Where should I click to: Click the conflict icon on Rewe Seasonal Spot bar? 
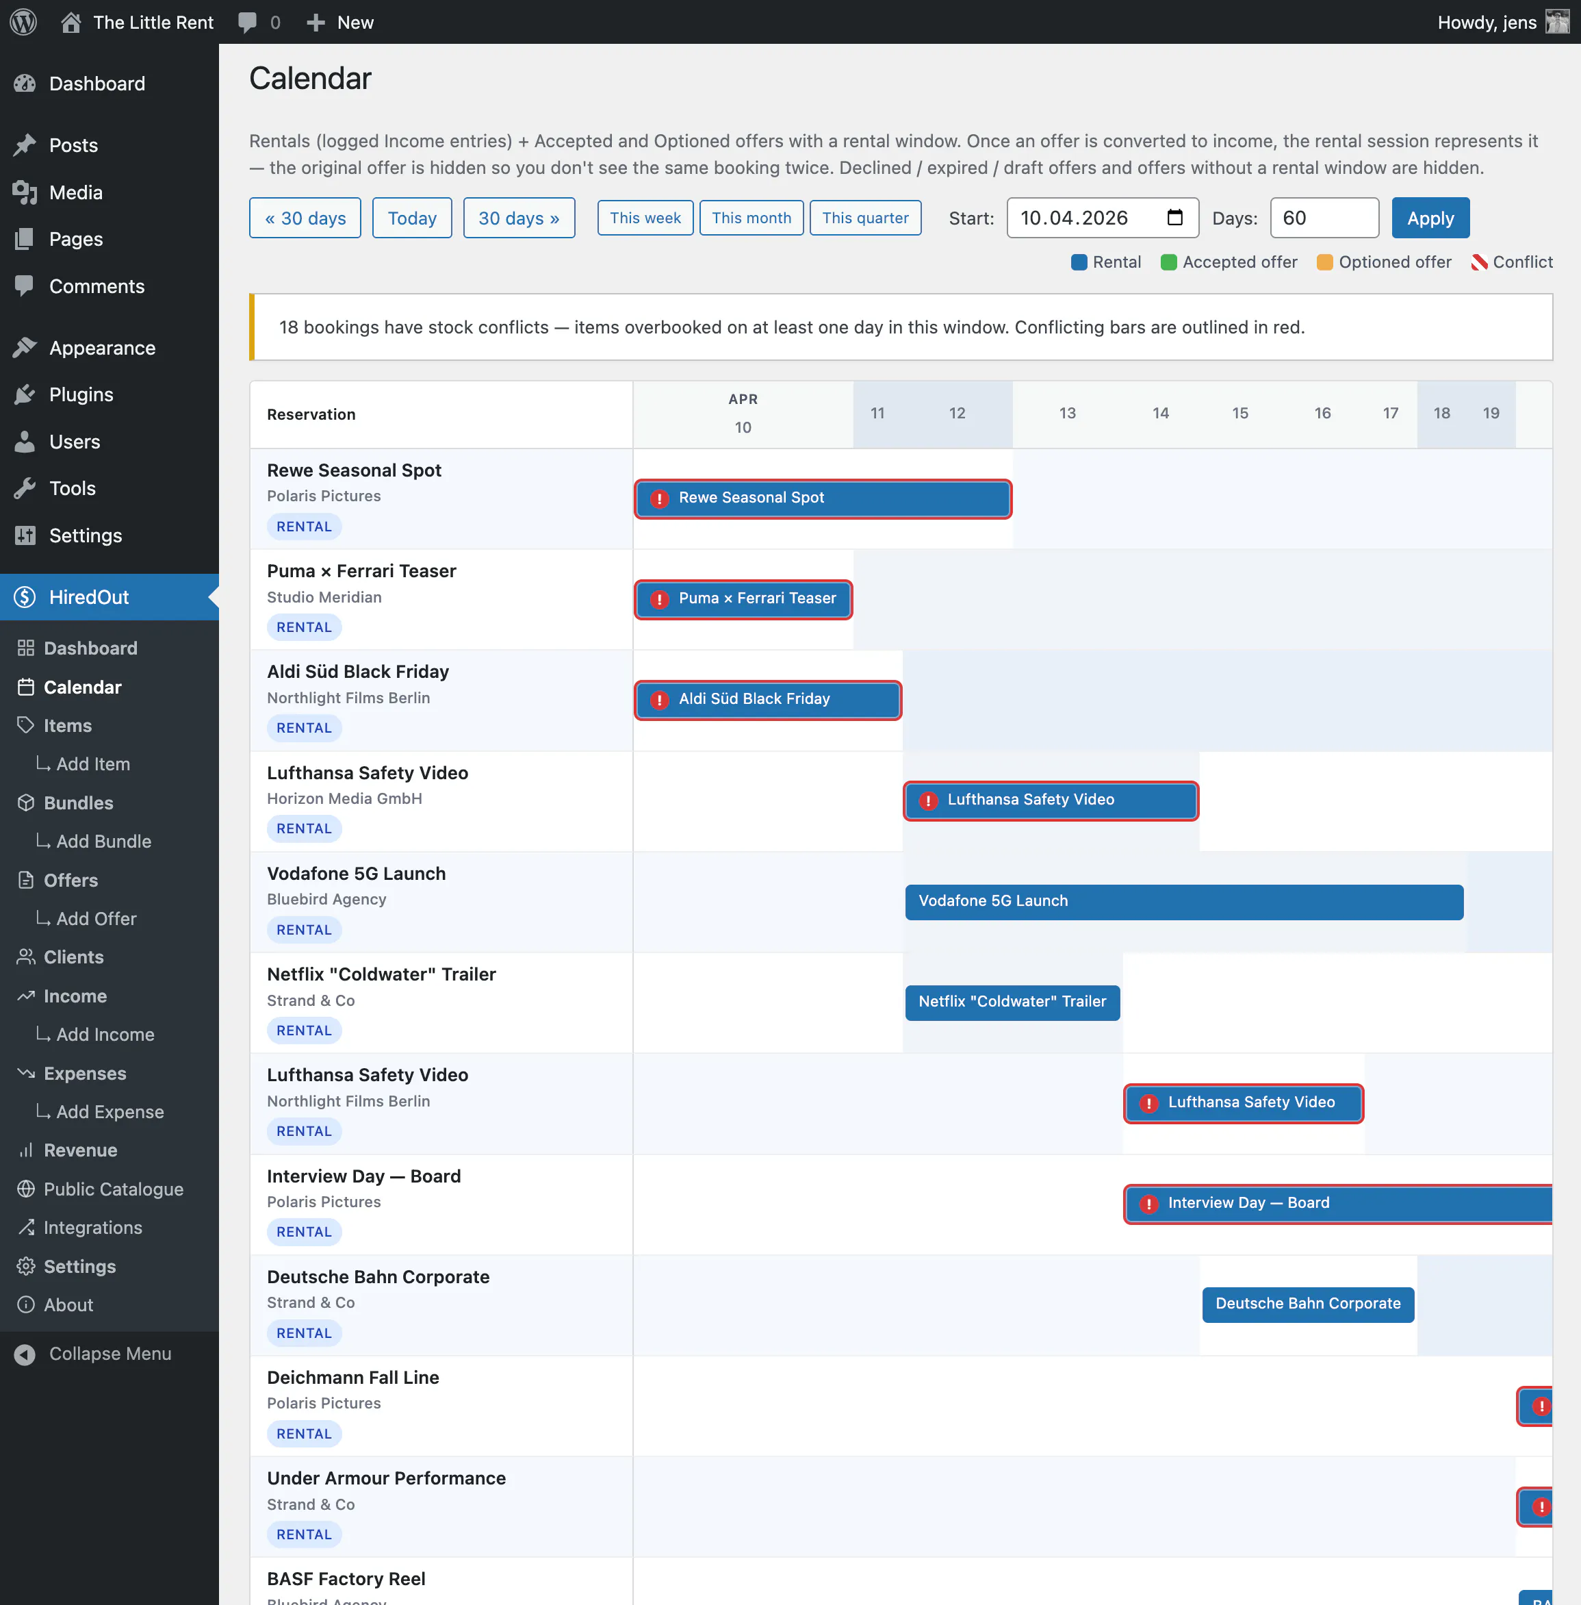point(659,498)
